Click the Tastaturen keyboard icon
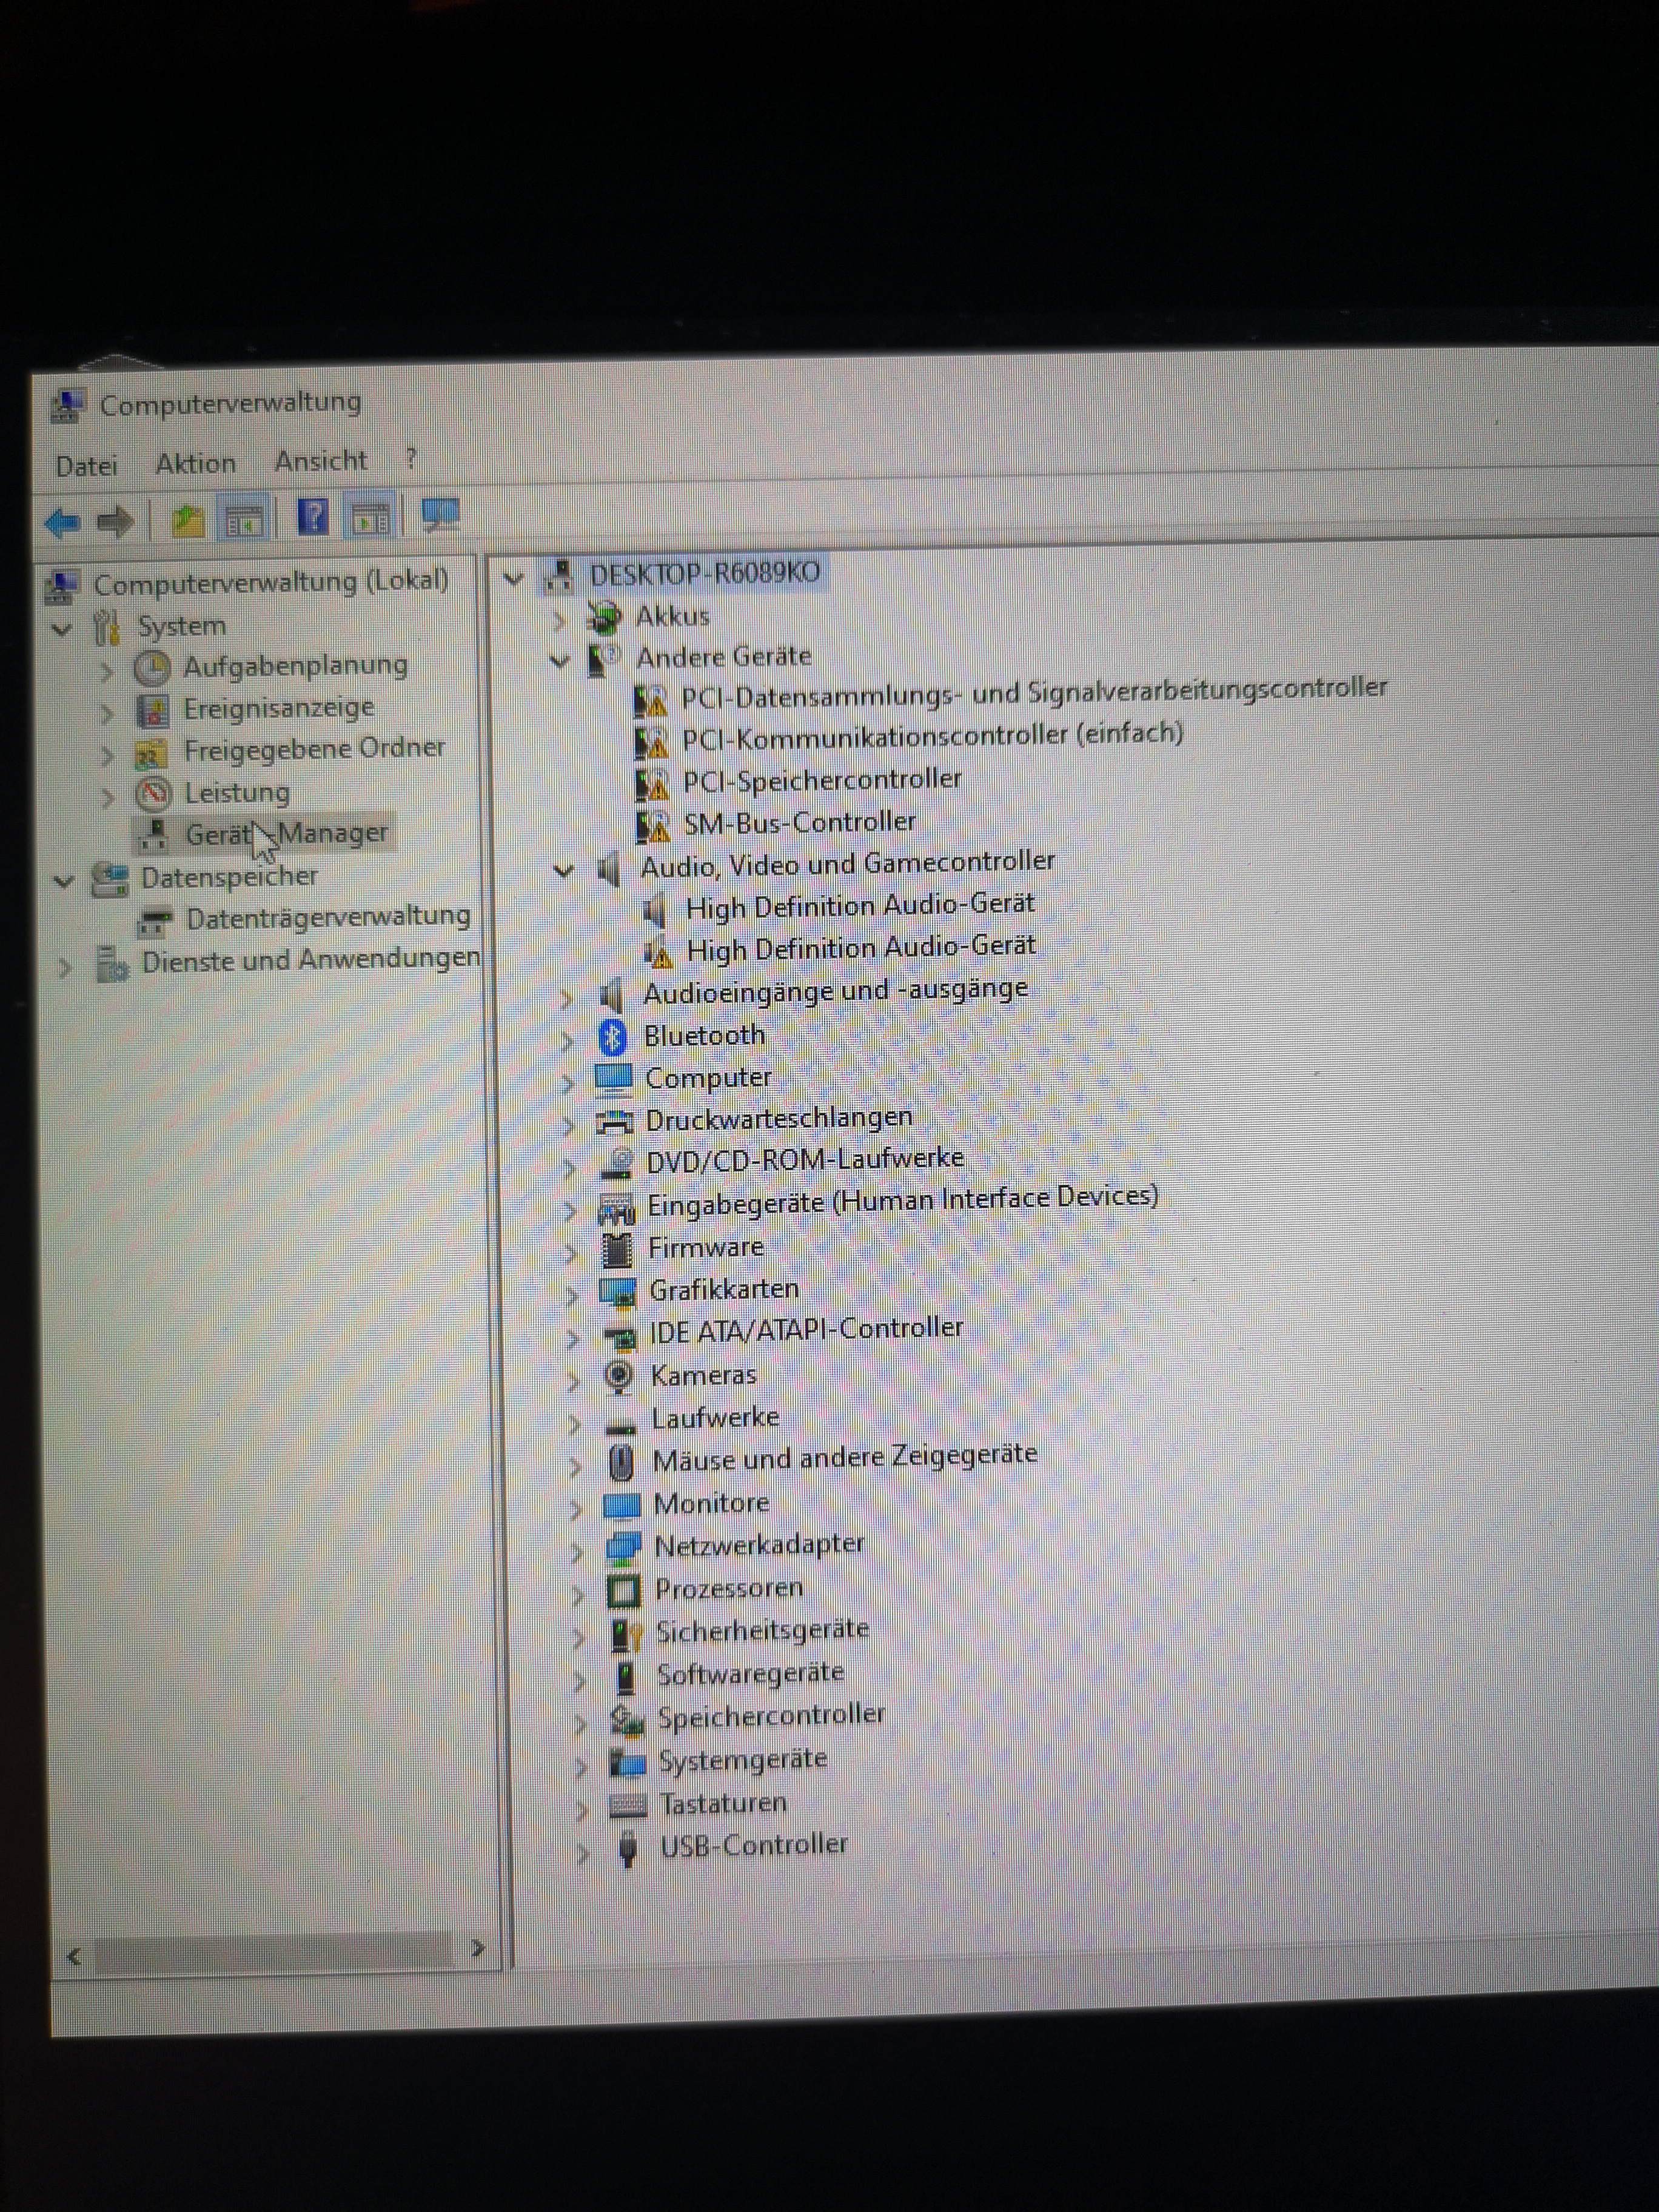 point(628,1805)
